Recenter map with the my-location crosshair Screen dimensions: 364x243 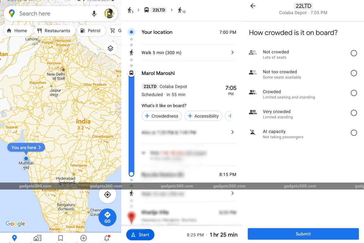(x=107, y=195)
